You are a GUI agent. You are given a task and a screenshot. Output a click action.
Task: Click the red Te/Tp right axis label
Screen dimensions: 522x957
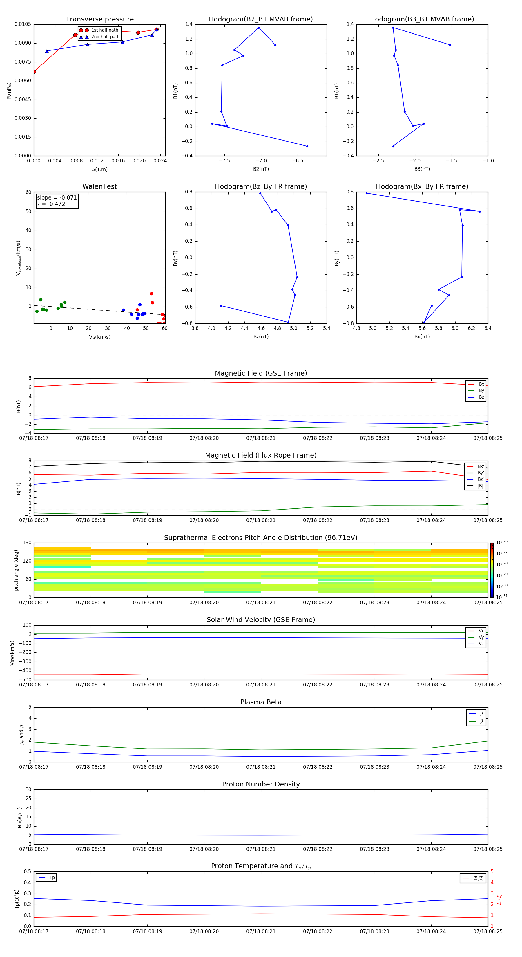coord(499,899)
